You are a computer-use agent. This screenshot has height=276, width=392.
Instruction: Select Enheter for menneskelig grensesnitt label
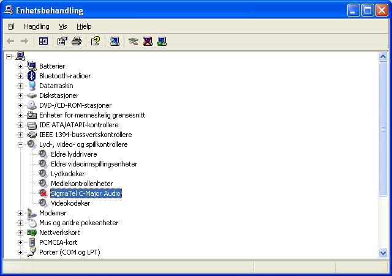[x=92, y=115]
